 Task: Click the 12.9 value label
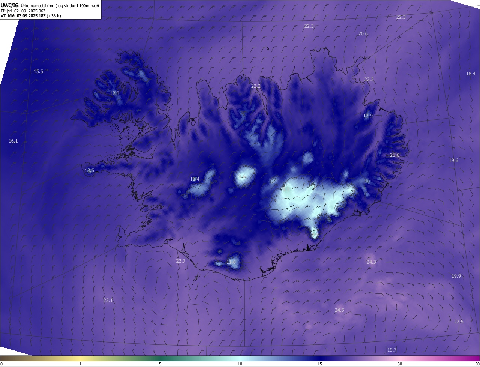(368, 116)
